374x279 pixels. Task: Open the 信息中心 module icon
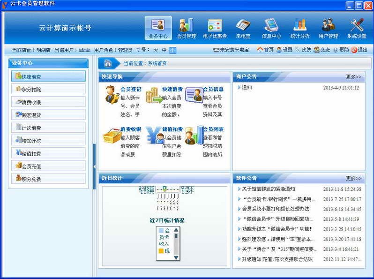point(271,28)
